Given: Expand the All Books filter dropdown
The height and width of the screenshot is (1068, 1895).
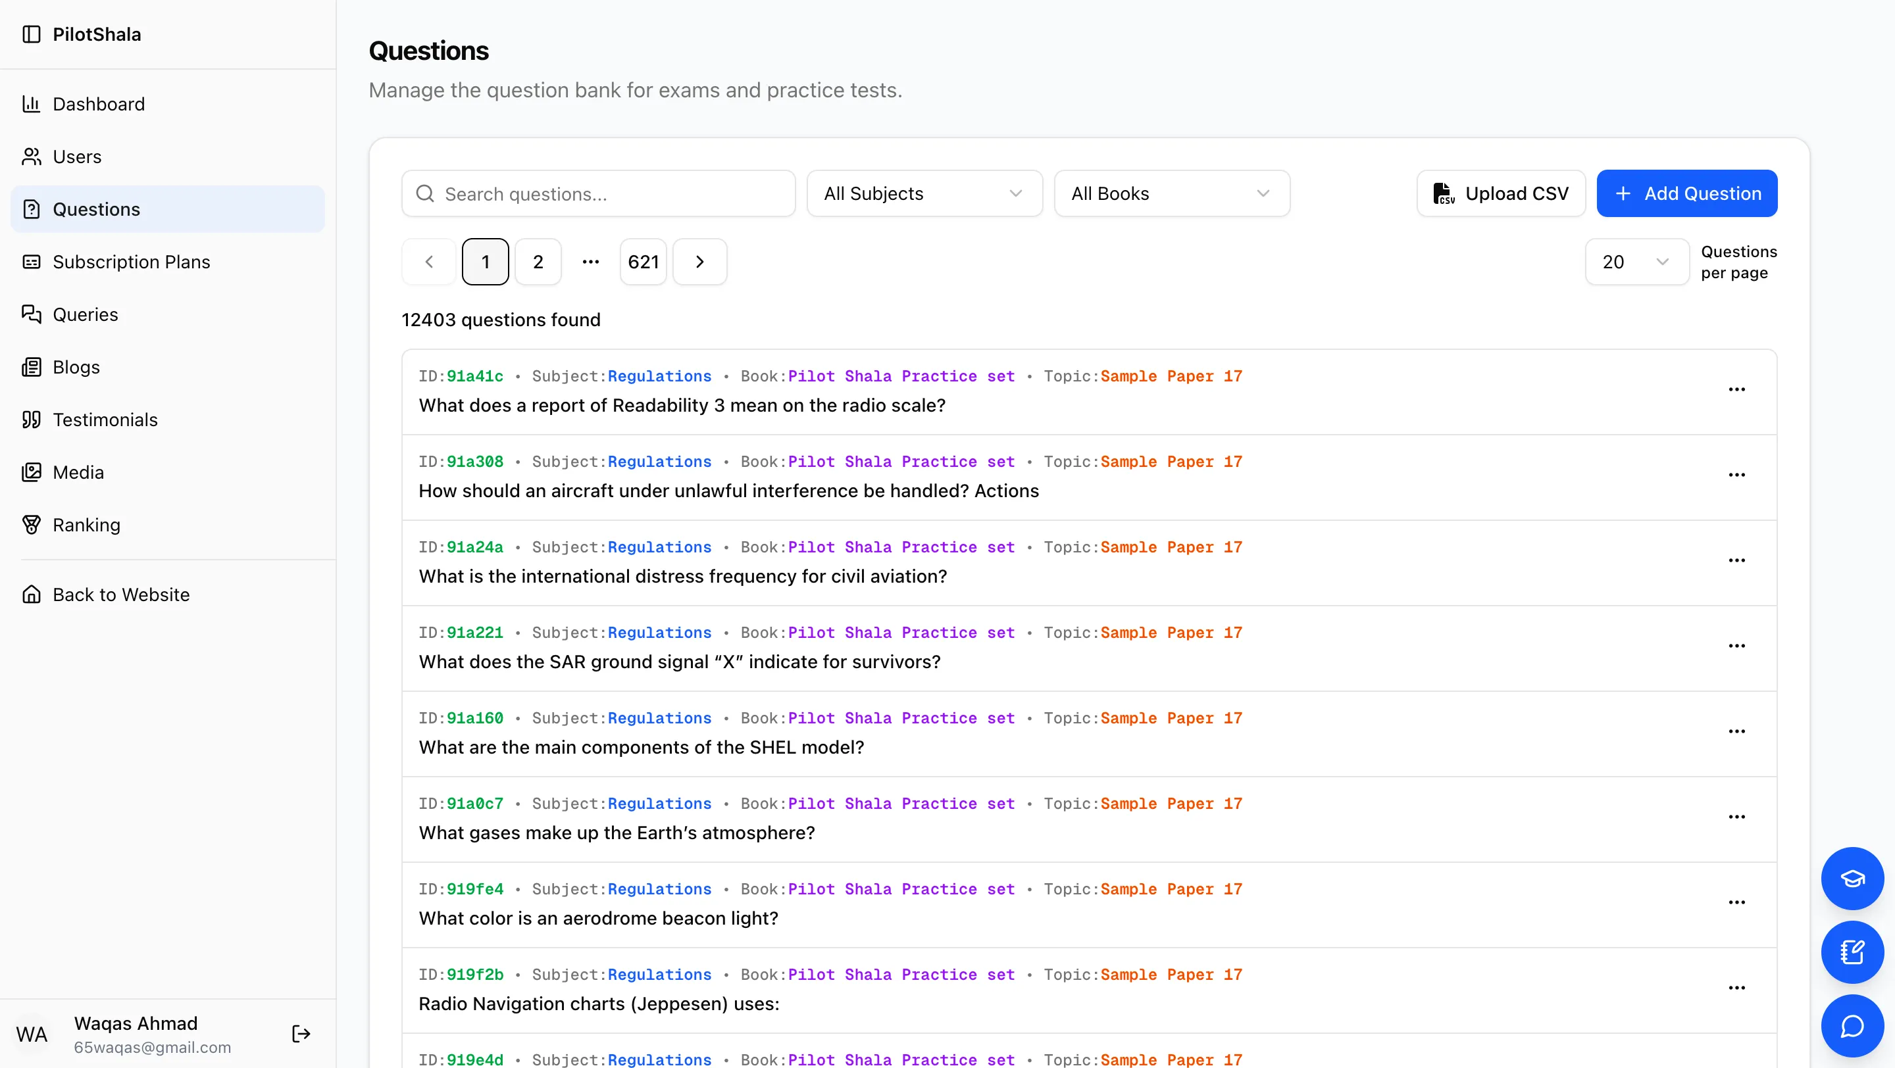Looking at the screenshot, I should [1171, 193].
